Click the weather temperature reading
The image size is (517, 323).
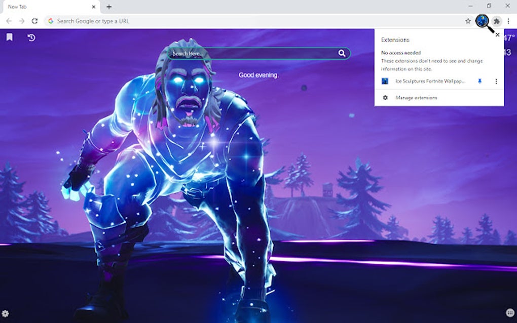point(509,38)
